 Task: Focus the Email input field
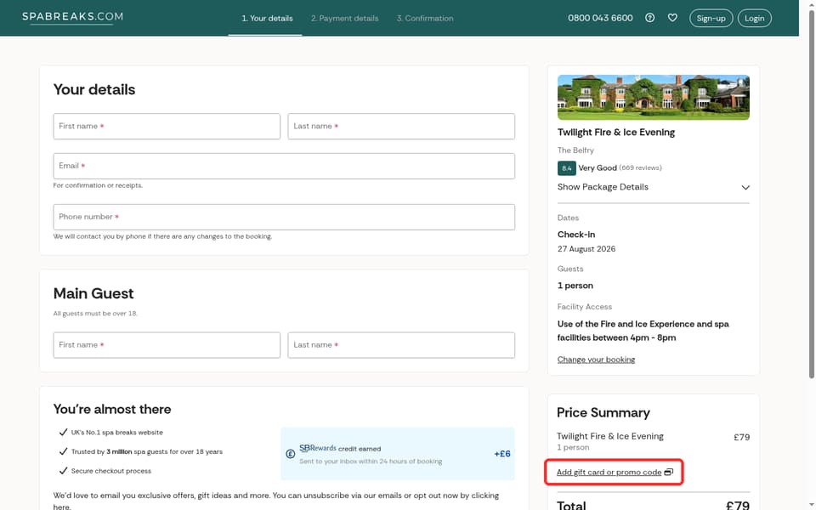284,166
